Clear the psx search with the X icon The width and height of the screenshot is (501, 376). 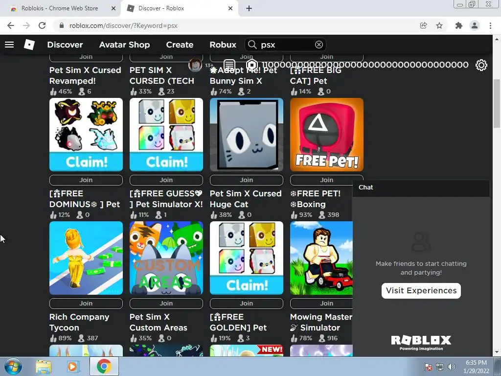(319, 45)
